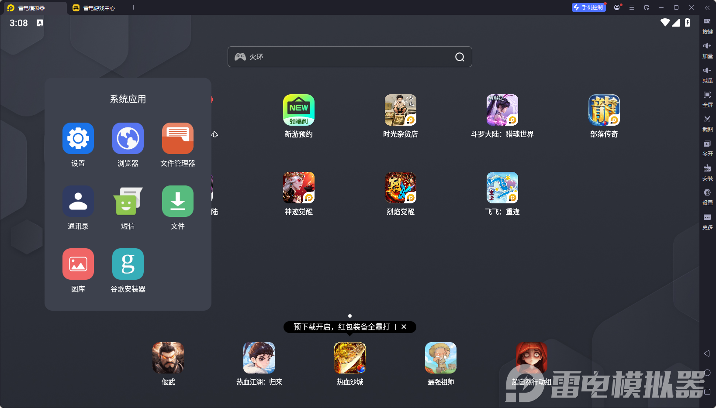Image resolution: width=716 pixels, height=408 pixels.
Task: Launch the 烈焰觉醒 game
Action: [x=401, y=188]
